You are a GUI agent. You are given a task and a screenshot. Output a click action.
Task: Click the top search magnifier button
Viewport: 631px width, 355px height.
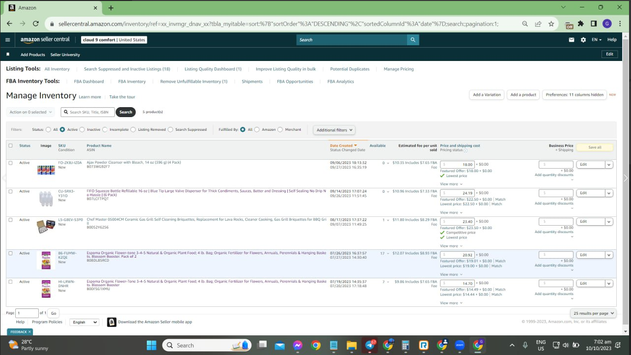pos(413,40)
